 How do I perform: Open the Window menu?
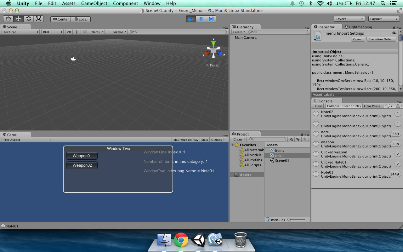coord(152,3)
